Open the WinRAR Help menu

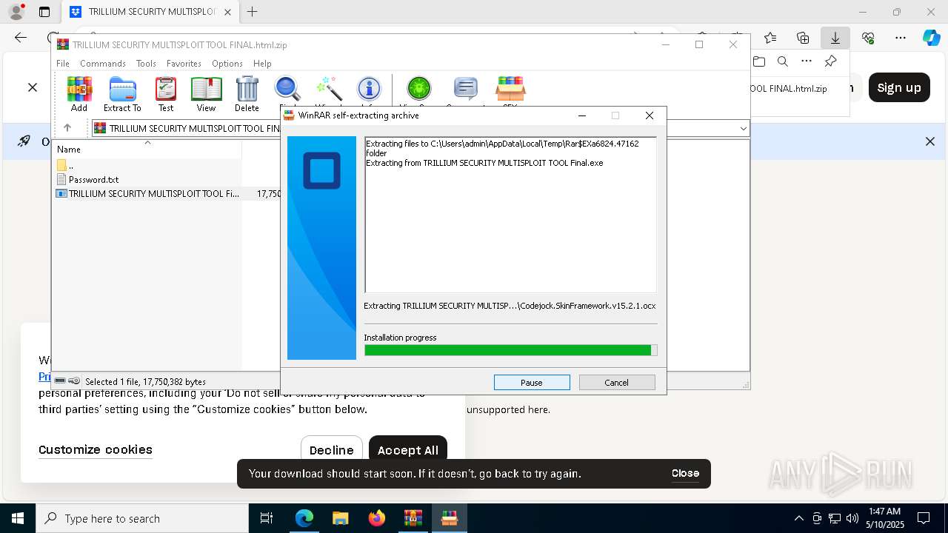262,64
